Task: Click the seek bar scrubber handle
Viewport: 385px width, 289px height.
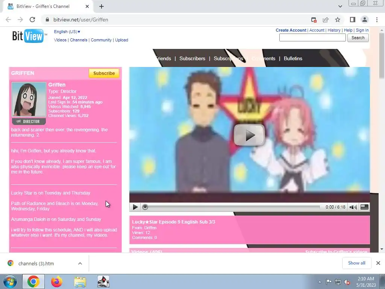Action: [145, 207]
